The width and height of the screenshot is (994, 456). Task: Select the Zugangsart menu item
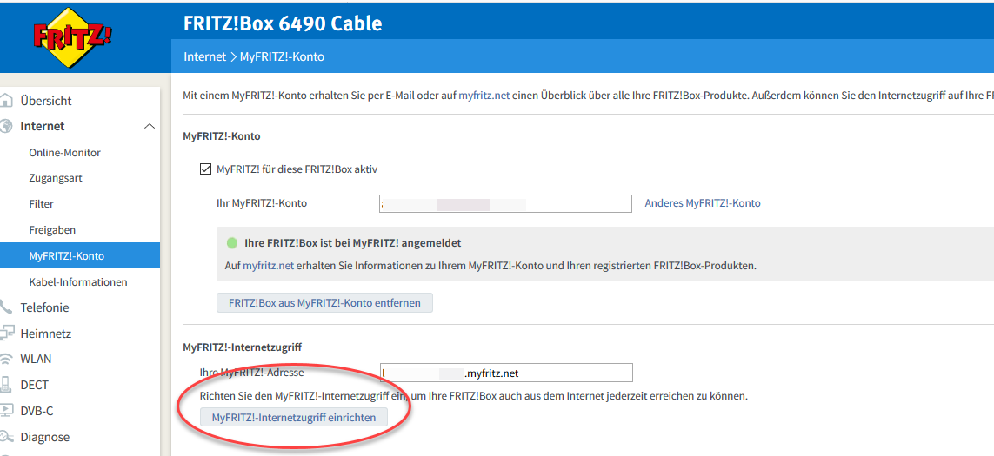tap(56, 178)
